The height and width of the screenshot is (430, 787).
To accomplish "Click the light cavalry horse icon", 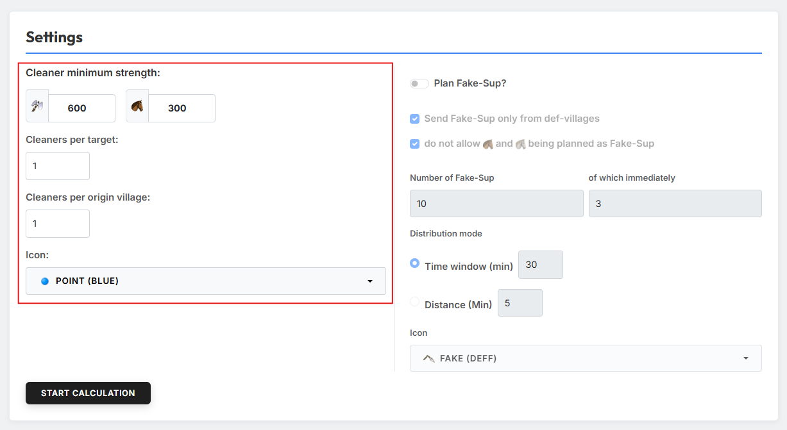I will coord(137,106).
